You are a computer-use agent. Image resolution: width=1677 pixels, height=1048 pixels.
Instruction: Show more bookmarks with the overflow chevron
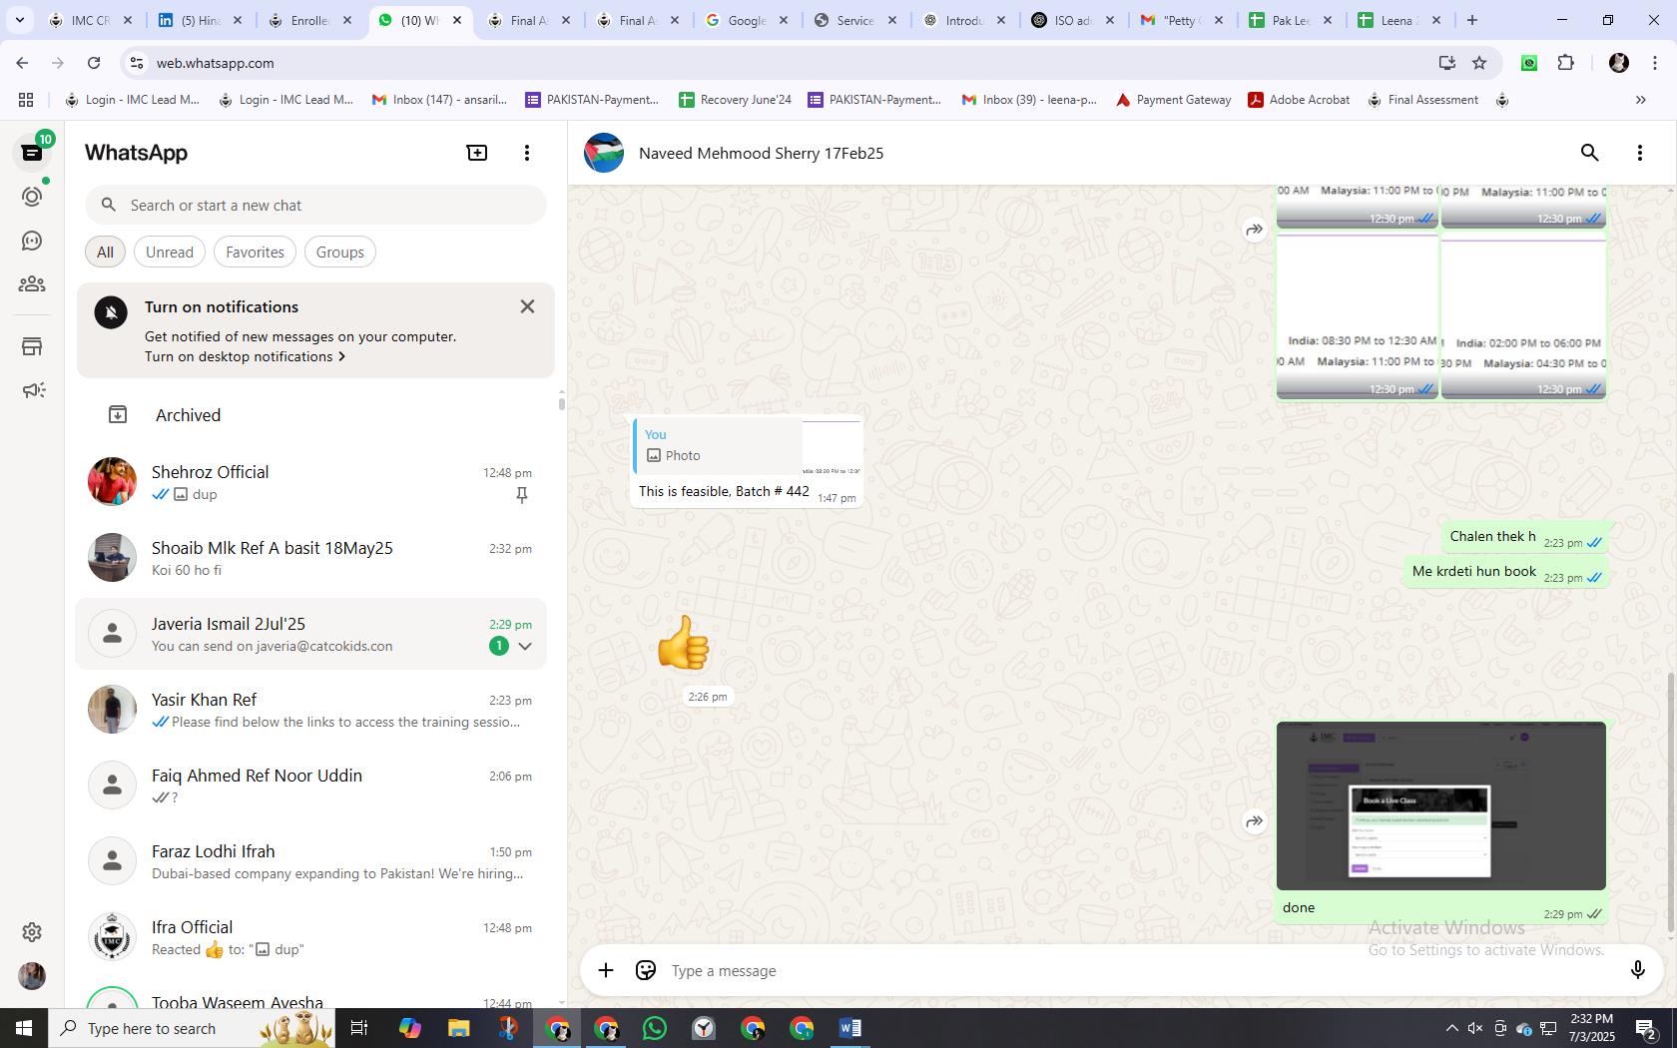pos(1640,100)
